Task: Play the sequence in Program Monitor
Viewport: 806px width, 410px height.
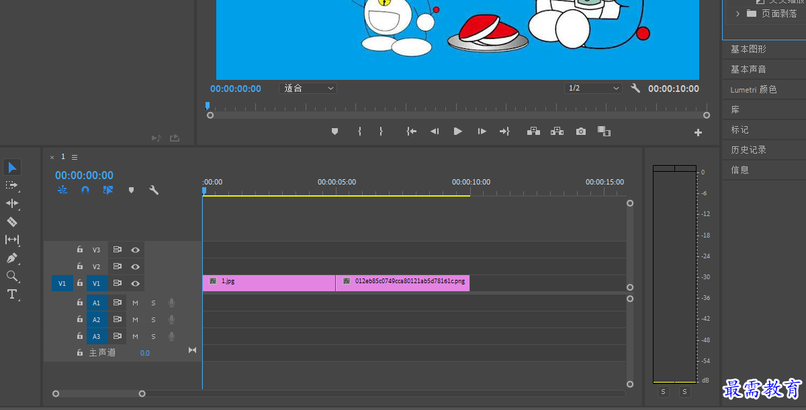Action: (x=458, y=132)
